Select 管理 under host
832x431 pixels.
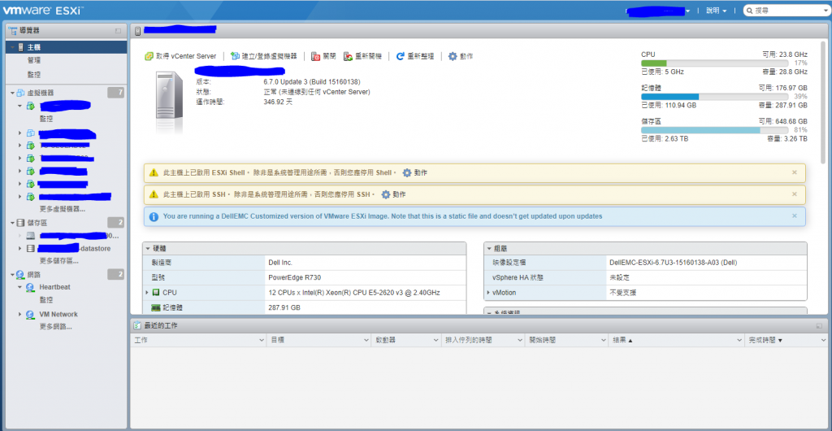pos(34,61)
